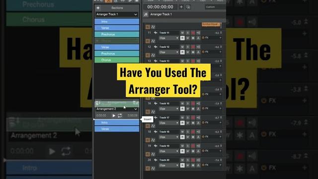This screenshot has height=179, width=318.
Task: Add an effect to Track 16 FX bin
Action: (220, 108)
